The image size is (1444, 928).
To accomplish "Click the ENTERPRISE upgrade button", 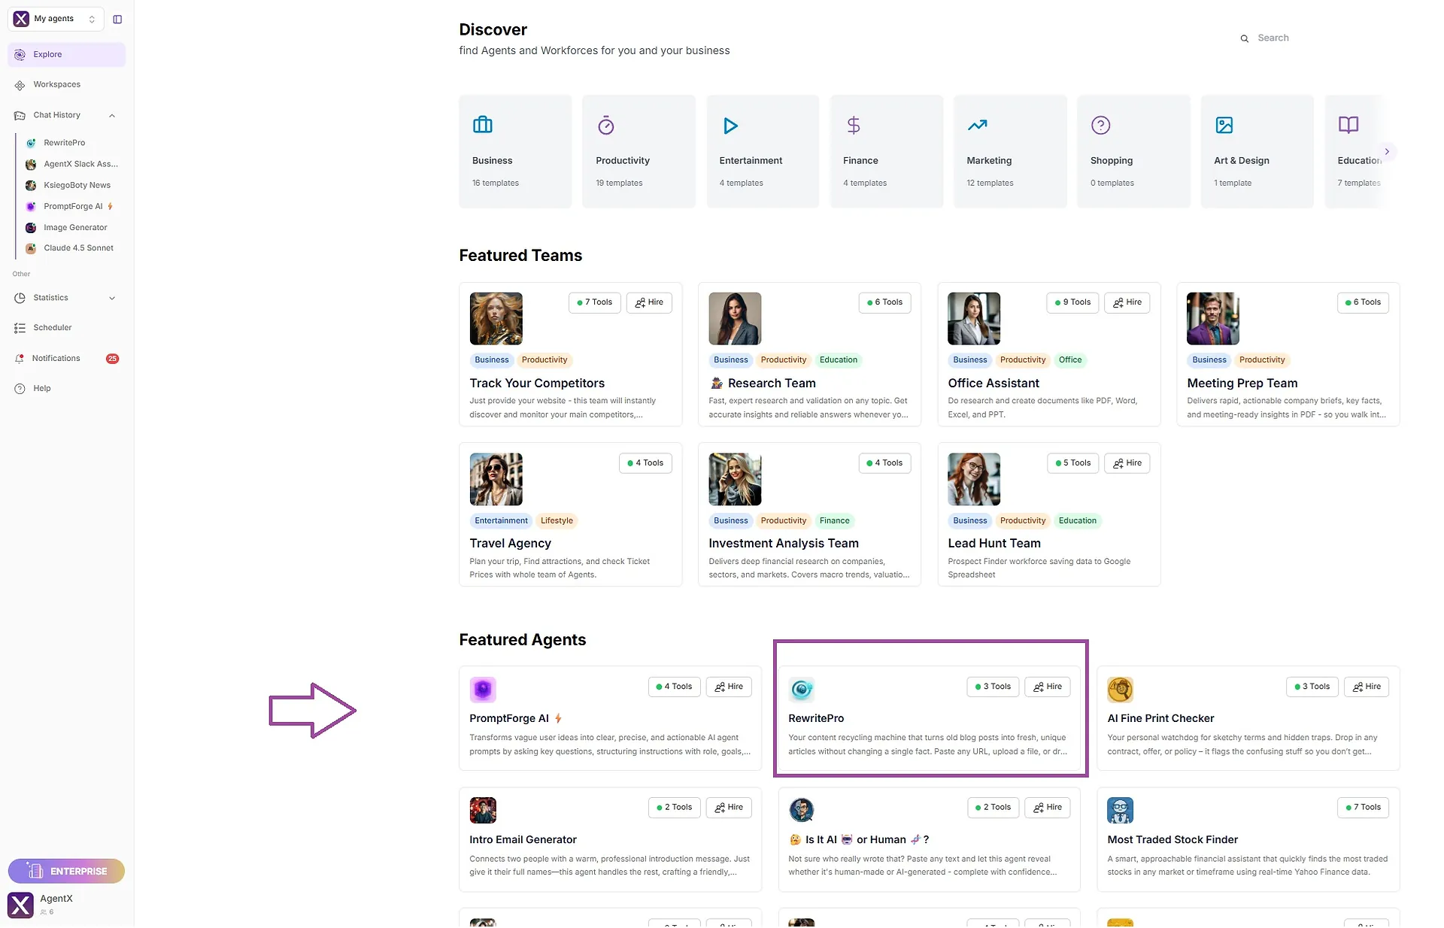I will point(66,871).
